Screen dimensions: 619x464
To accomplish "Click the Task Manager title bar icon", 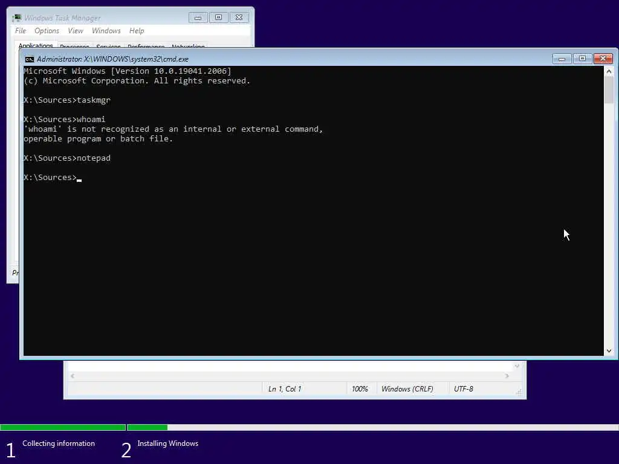I will [x=17, y=18].
